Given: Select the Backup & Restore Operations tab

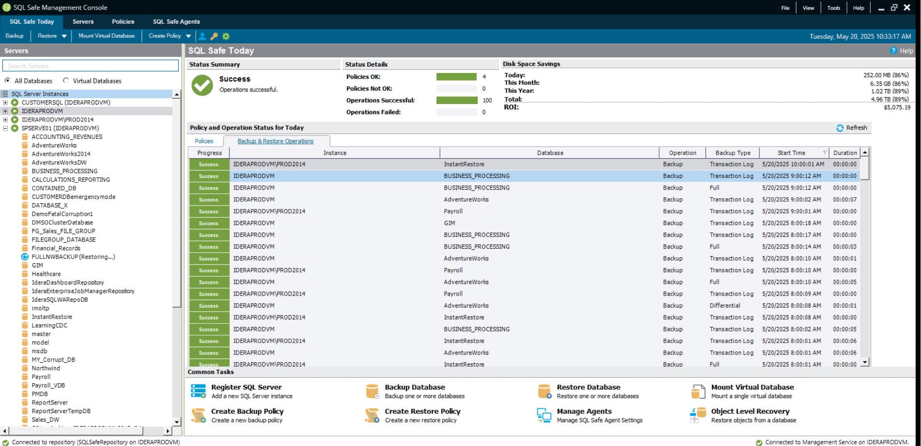Looking at the screenshot, I should point(275,141).
